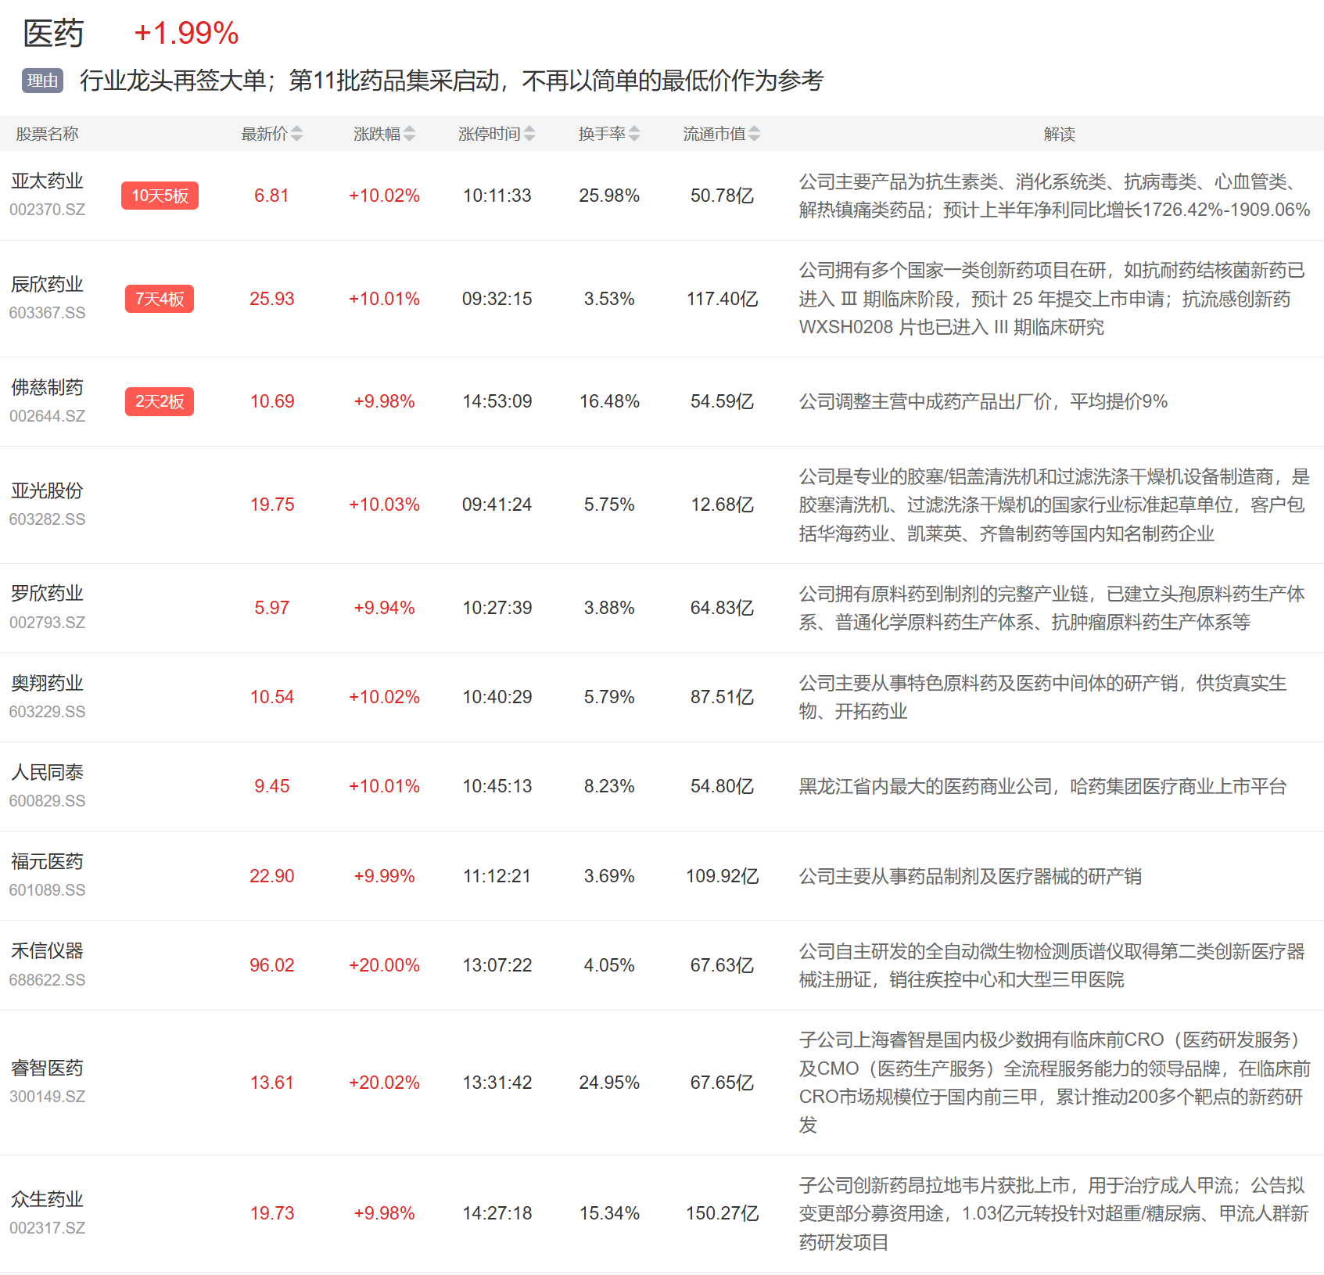The height and width of the screenshot is (1275, 1324).
Task: Click the 10天5板 badge
Action: click(x=160, y=196)
